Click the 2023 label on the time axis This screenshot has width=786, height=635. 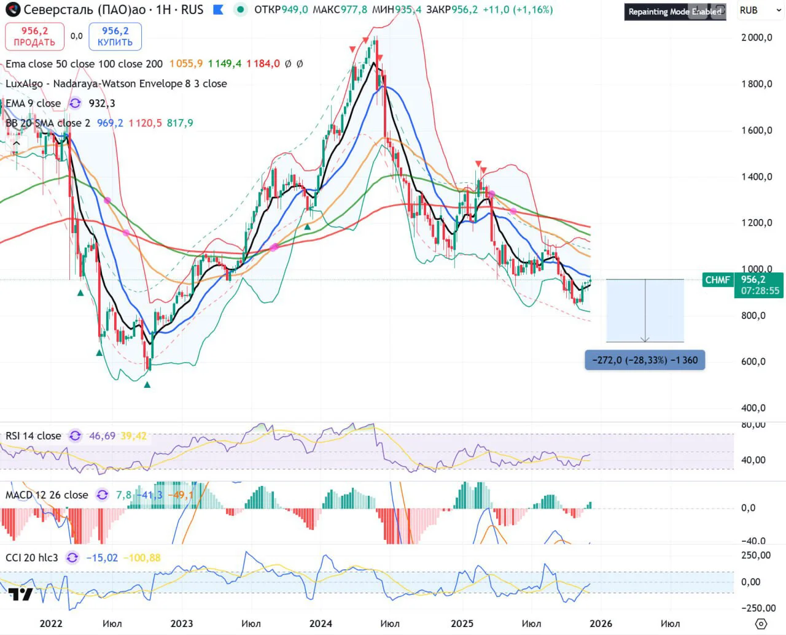(181, 623)
